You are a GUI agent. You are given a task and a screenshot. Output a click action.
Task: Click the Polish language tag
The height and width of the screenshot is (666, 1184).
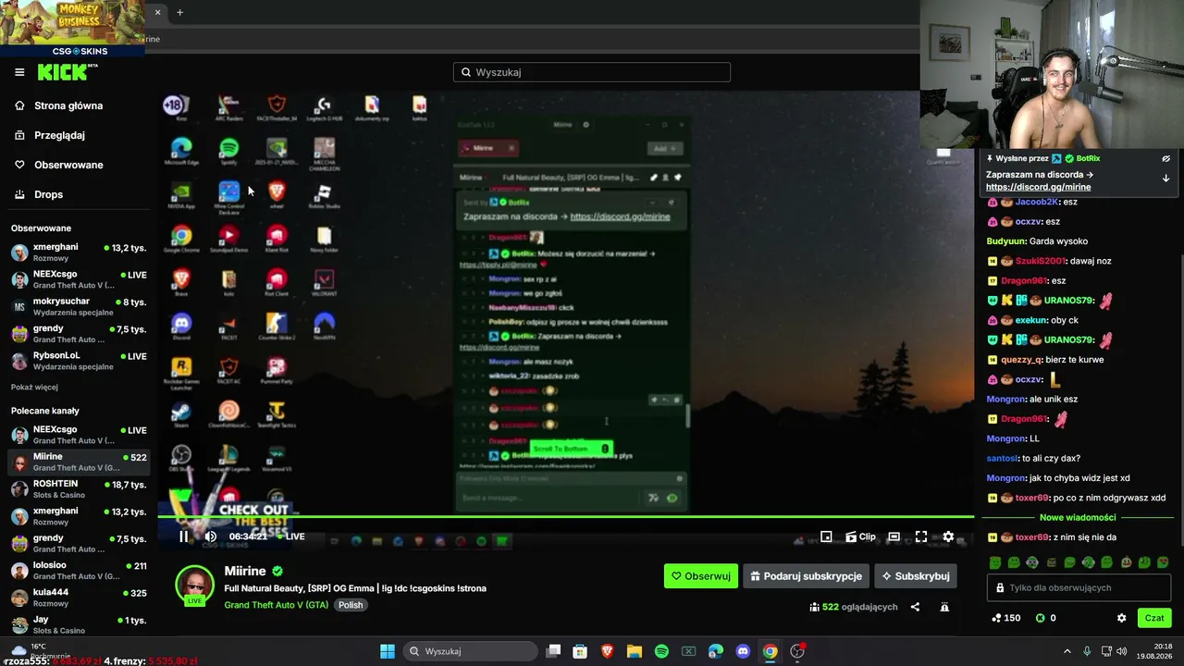351,605
